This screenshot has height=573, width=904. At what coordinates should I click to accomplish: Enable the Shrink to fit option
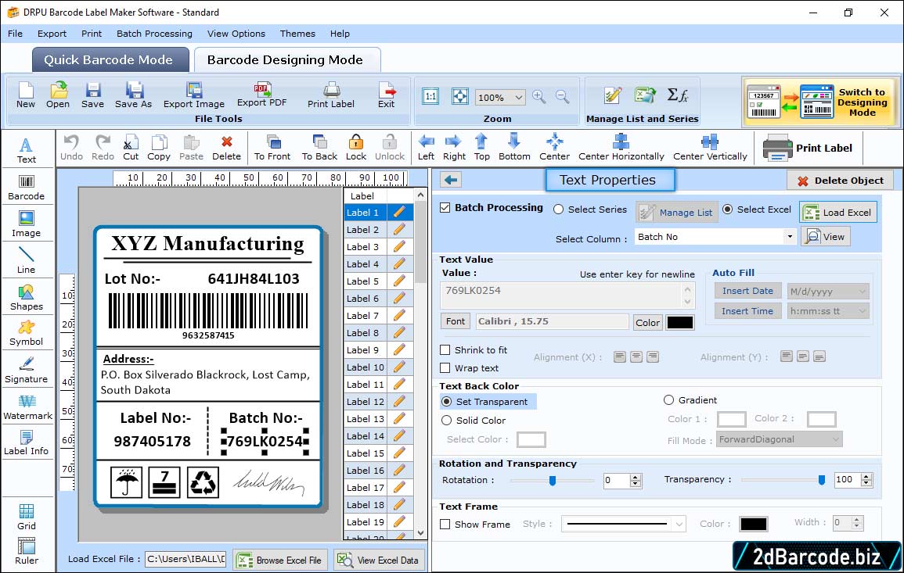pos(445,350)
